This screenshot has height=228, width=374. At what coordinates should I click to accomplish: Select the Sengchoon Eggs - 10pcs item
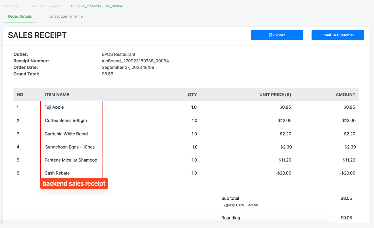pyautogui.click(x=70, y=147)
